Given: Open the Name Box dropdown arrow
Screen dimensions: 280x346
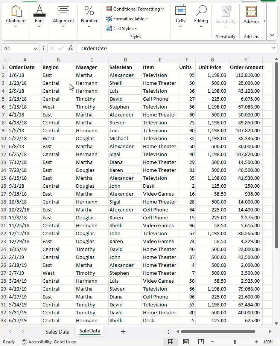Looking at the screenshot, I should 35,49.
